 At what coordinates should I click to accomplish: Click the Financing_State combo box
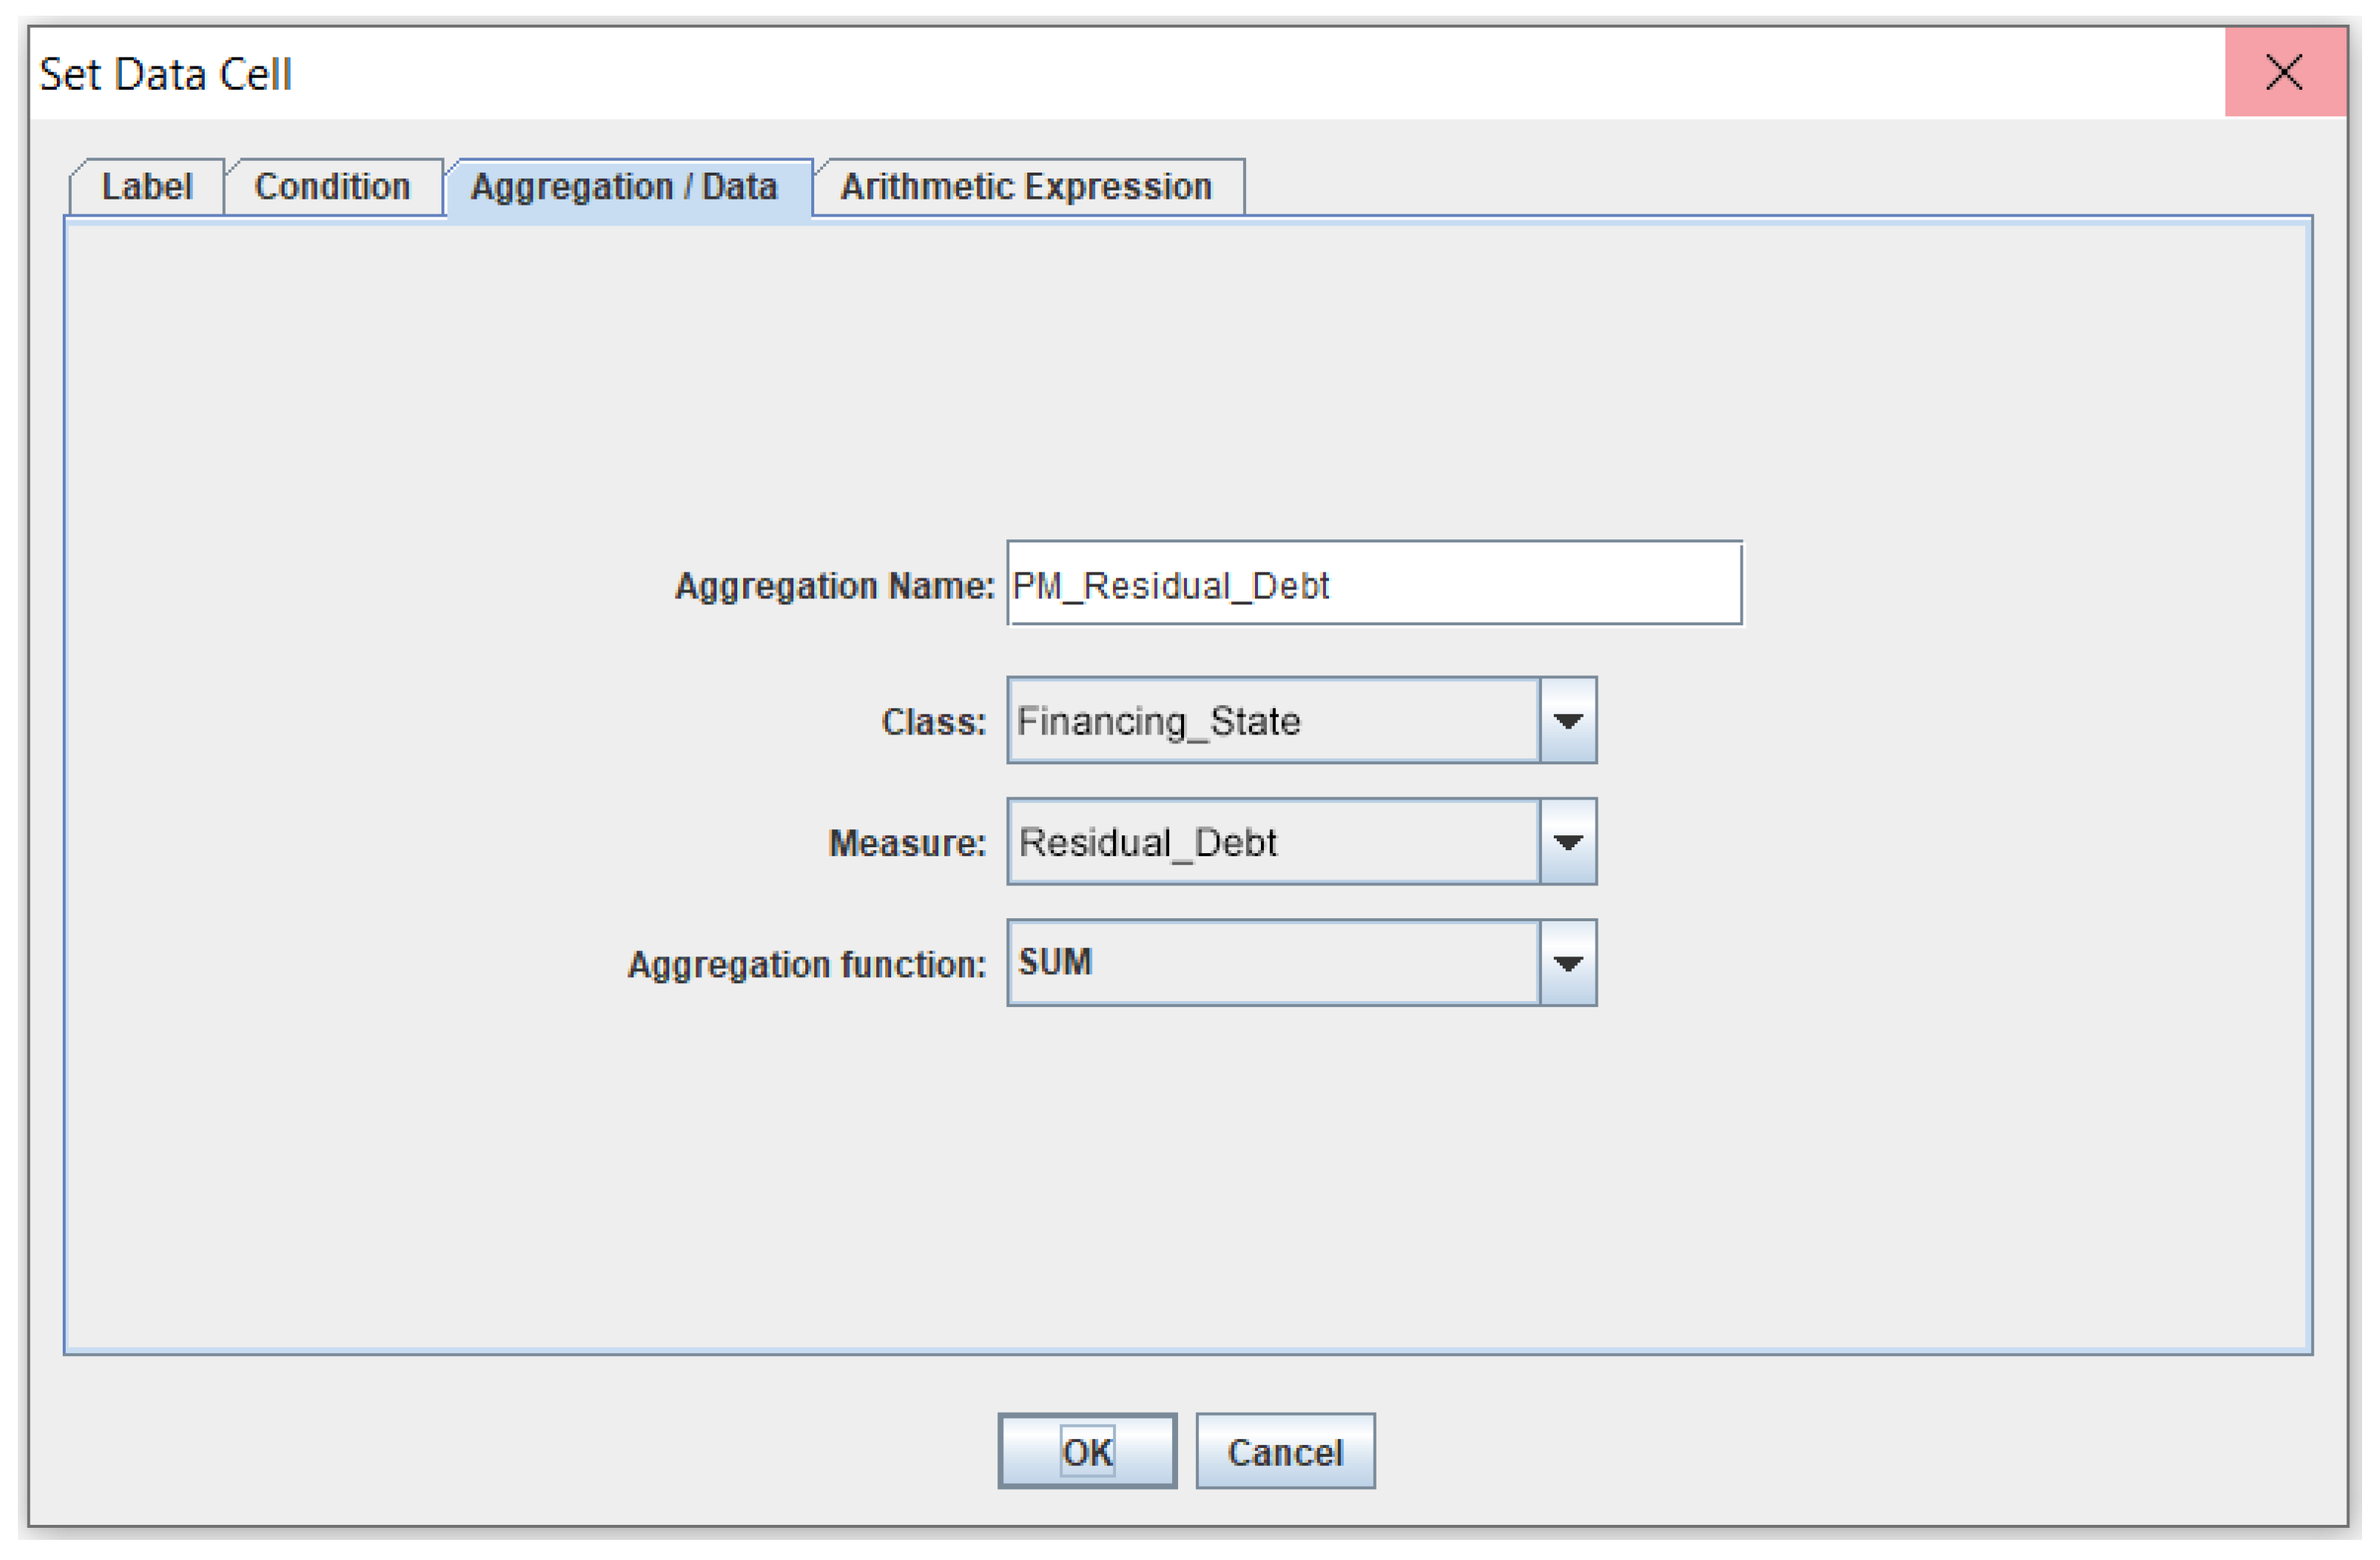1272,721
